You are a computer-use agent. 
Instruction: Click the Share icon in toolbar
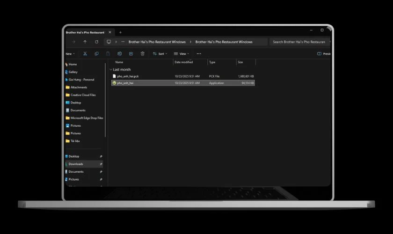coord(131,54)
